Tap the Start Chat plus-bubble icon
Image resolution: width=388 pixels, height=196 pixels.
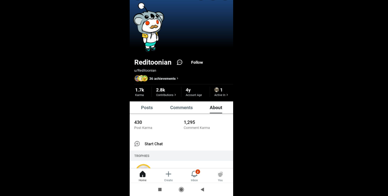point(137,144)
